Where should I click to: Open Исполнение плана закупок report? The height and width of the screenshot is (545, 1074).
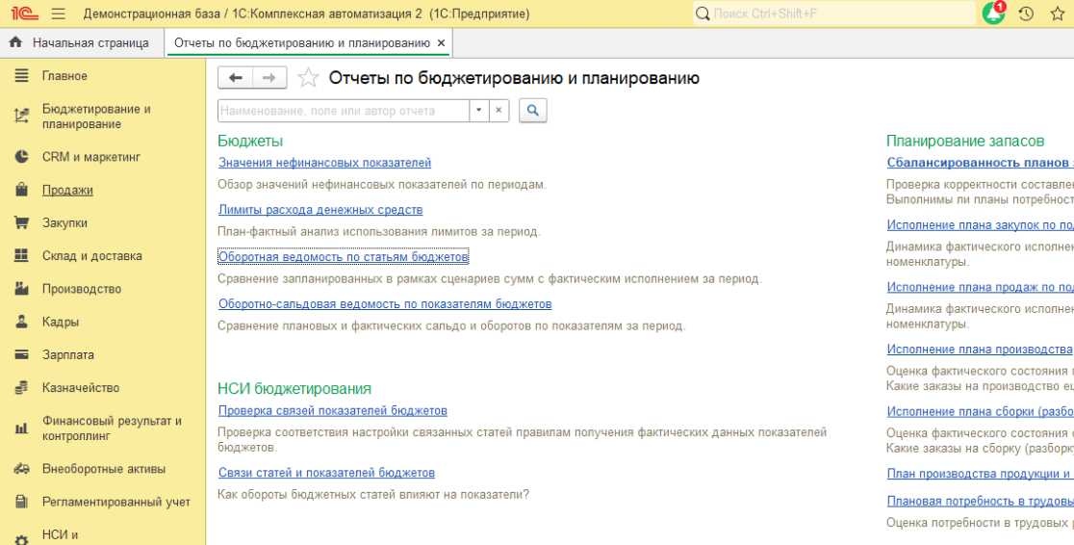click(980, 225)
